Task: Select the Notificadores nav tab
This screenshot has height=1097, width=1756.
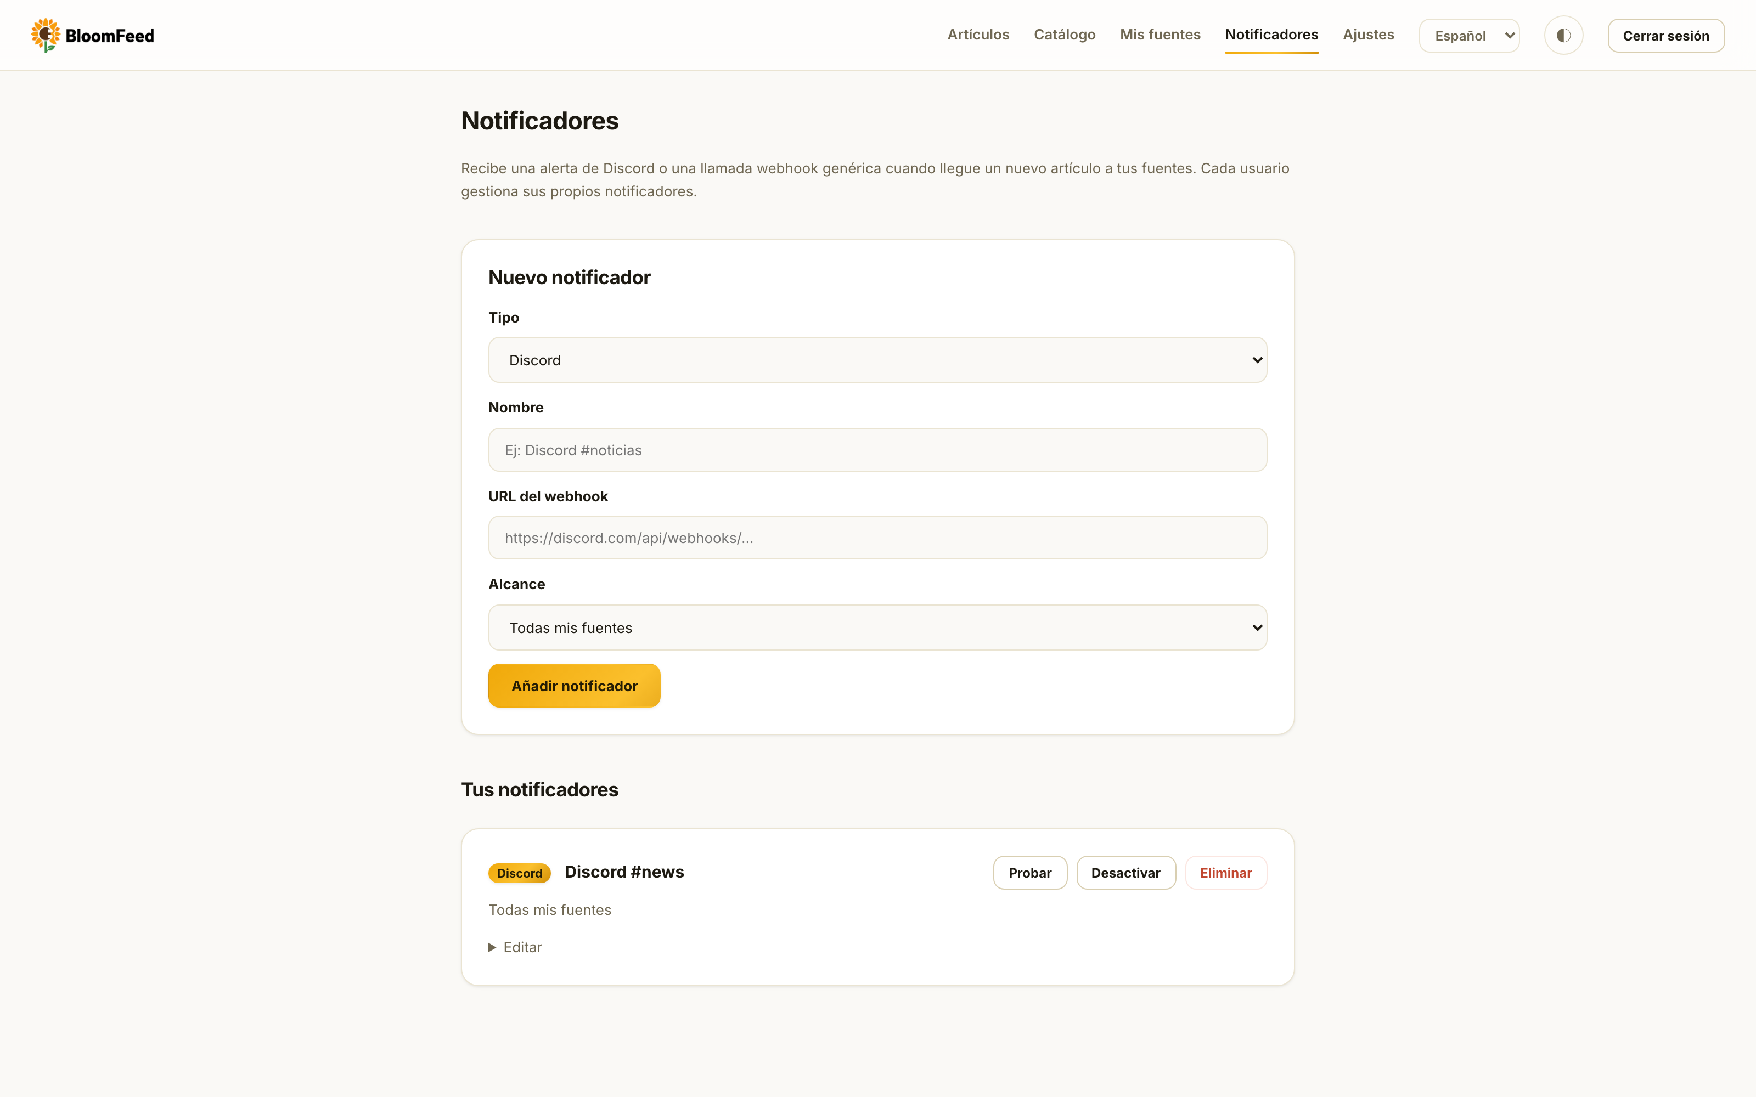Action: point(1271,35)
